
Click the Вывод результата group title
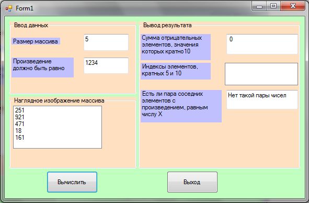coord(167,25)
